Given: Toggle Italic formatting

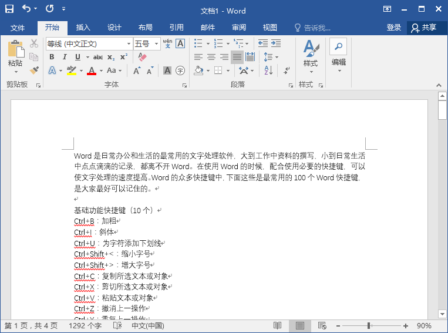Looking at the screenshot, I should [x=65, y=57].
